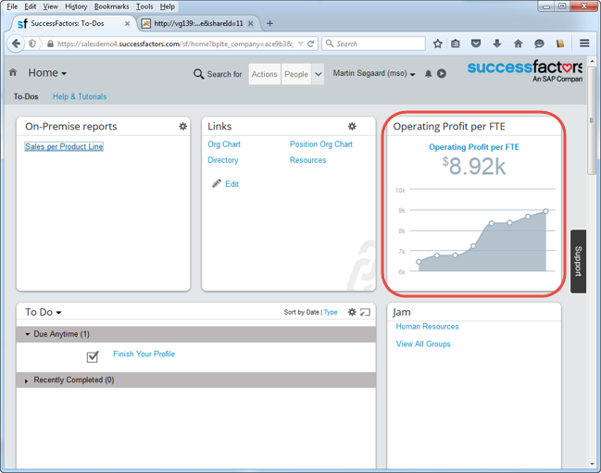601x473 pixels.
Task: Click the last data point on profit chart
Action: tap(545, 211)
